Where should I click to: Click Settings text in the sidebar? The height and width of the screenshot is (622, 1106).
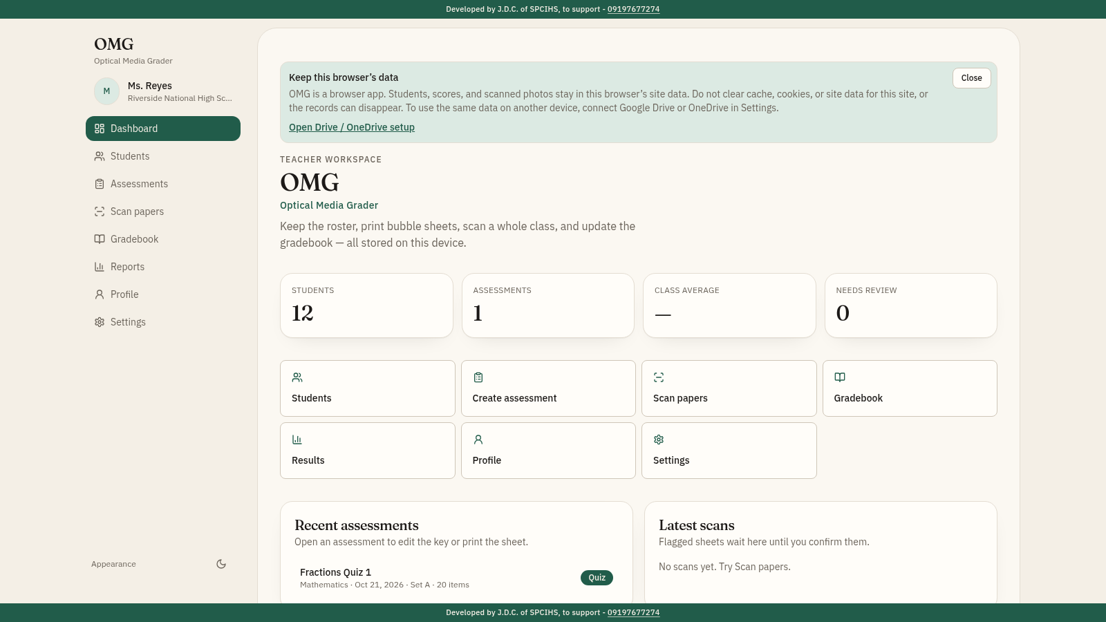(x=128, y=322)
